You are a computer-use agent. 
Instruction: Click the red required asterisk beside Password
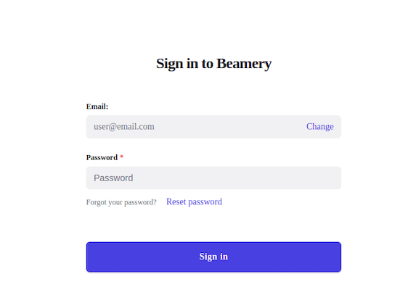[121, 157]
